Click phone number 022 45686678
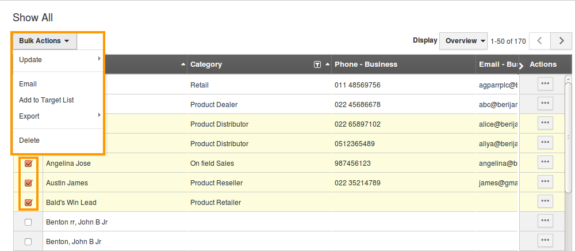The height and width of the screenshot is (251, 575). [x=358, y=105]
